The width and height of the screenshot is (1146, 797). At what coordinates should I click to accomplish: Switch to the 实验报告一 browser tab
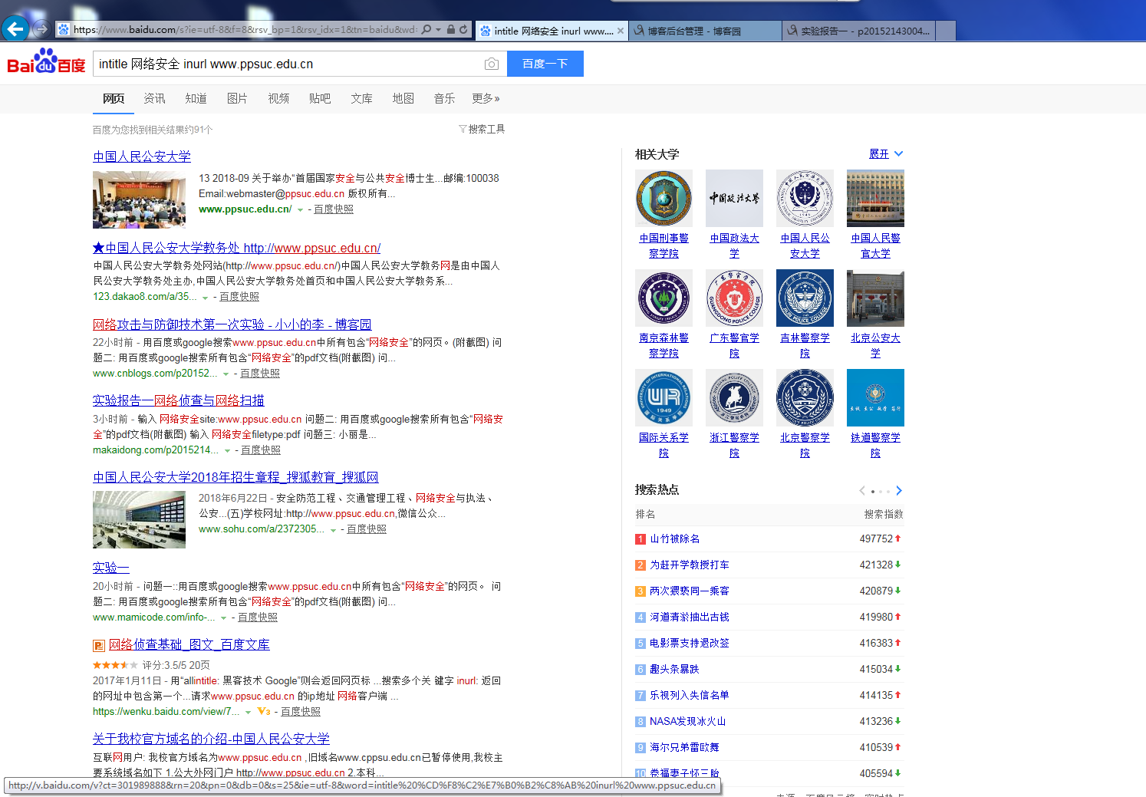click(859, 31)
